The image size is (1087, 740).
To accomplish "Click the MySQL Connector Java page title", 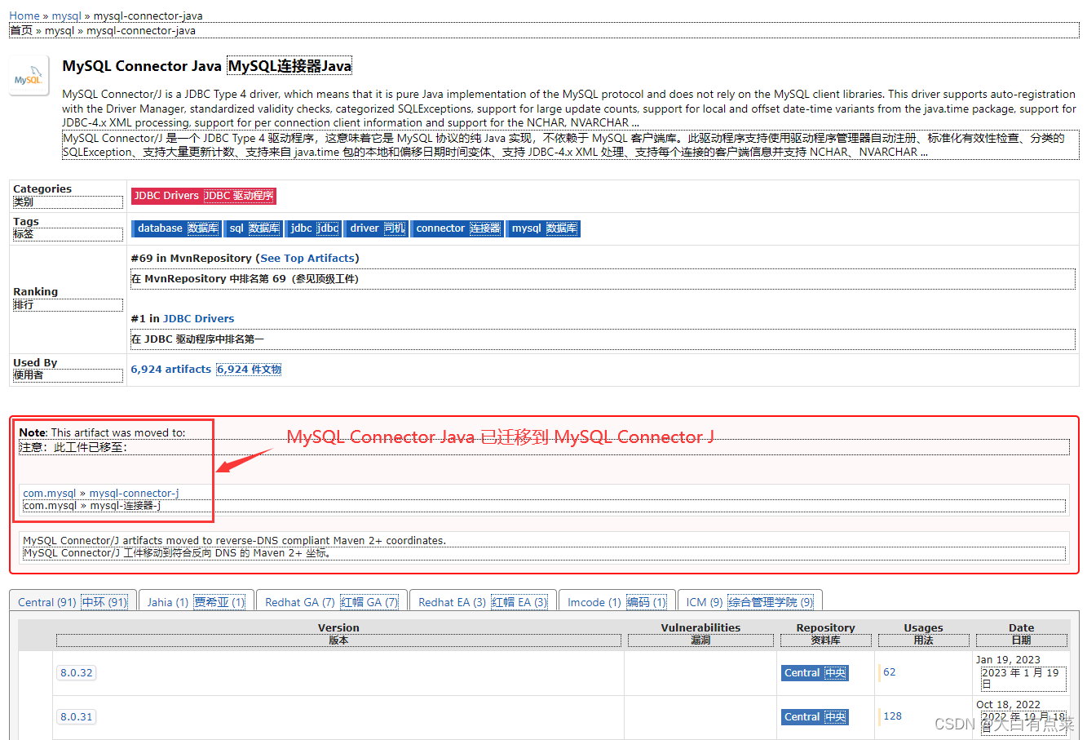I will coord(141,66).
